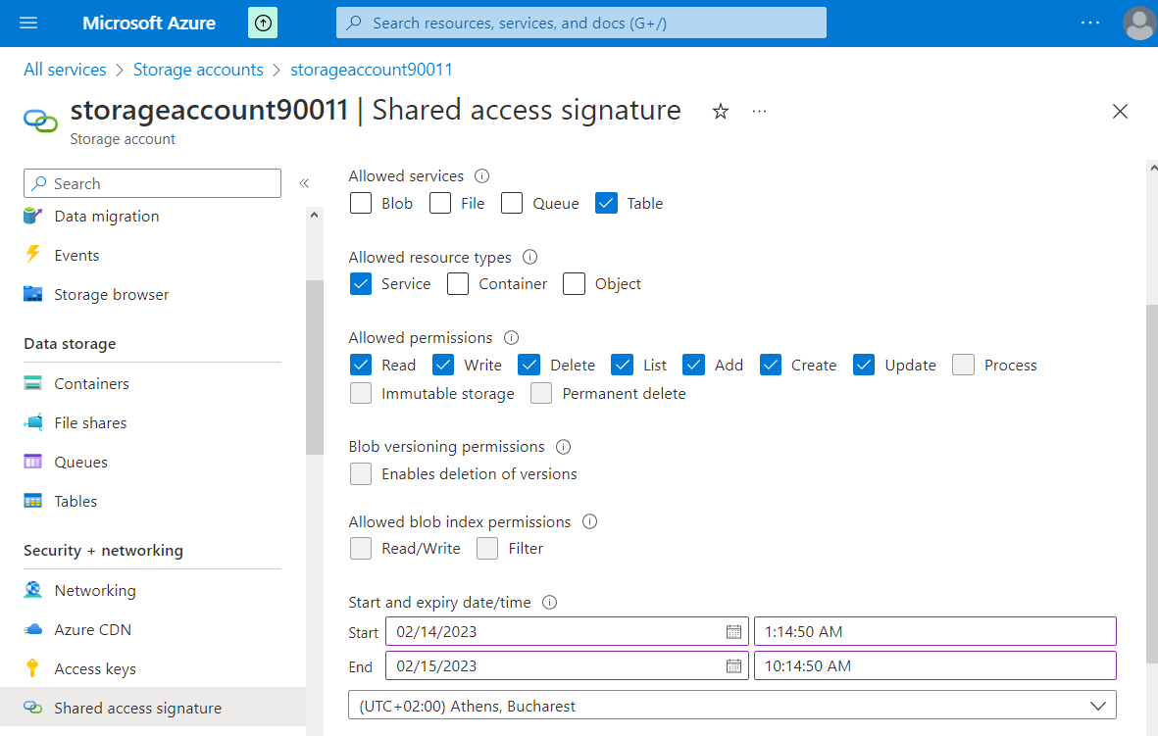This screenshot has width=1158, height=736.
Task: Open the user account avatar
Action: [x=1138, y=23]
